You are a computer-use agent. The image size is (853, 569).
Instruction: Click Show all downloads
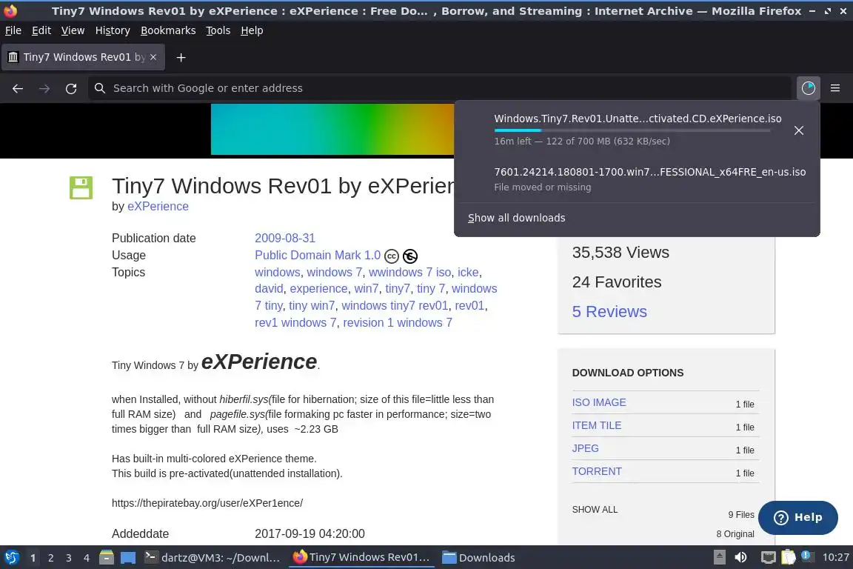[x=517, y=218]
